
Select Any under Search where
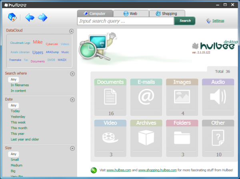point(14,79)
